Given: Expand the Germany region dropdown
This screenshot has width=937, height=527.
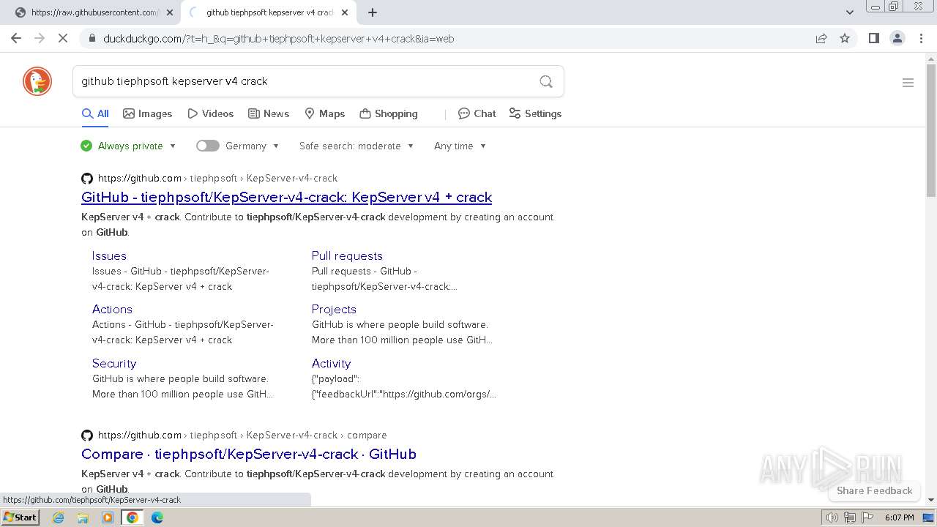Looking at the screenshot, I should (253, 146).
